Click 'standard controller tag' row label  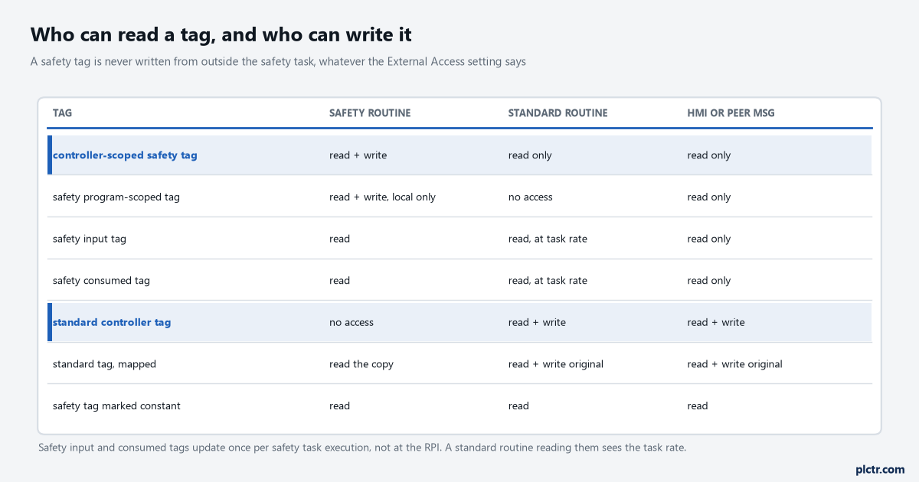click(x=112, y=322)
